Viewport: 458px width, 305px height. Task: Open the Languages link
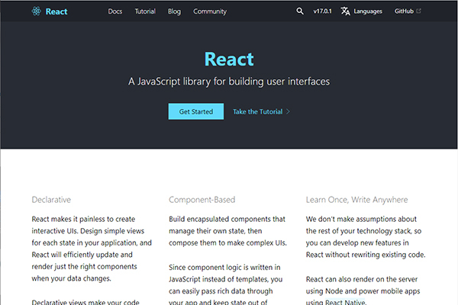coord(368,11)
